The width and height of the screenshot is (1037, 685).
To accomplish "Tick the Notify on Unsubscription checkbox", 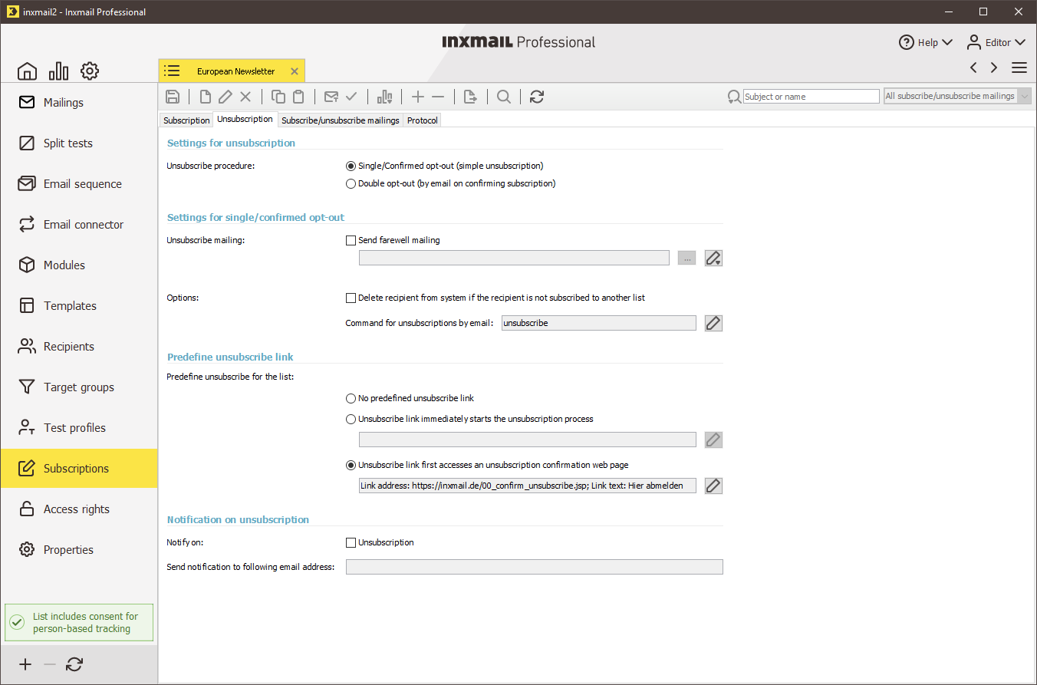I will tap(351, 542).
